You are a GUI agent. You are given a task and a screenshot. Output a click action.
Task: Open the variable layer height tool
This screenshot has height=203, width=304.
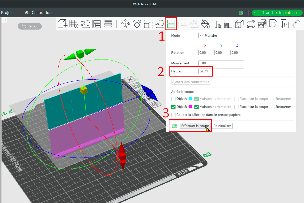[108, 24]
